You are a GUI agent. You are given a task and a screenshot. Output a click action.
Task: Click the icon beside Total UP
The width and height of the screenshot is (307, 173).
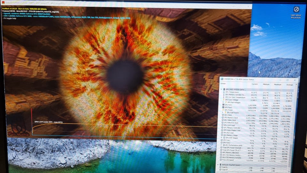click(x=220, y=169)
